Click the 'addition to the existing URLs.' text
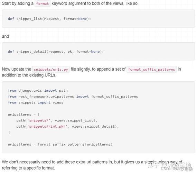 [29, 75]
